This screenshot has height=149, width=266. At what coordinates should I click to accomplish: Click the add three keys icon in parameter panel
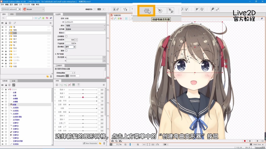pyautogui.click(x=65, y=85)
